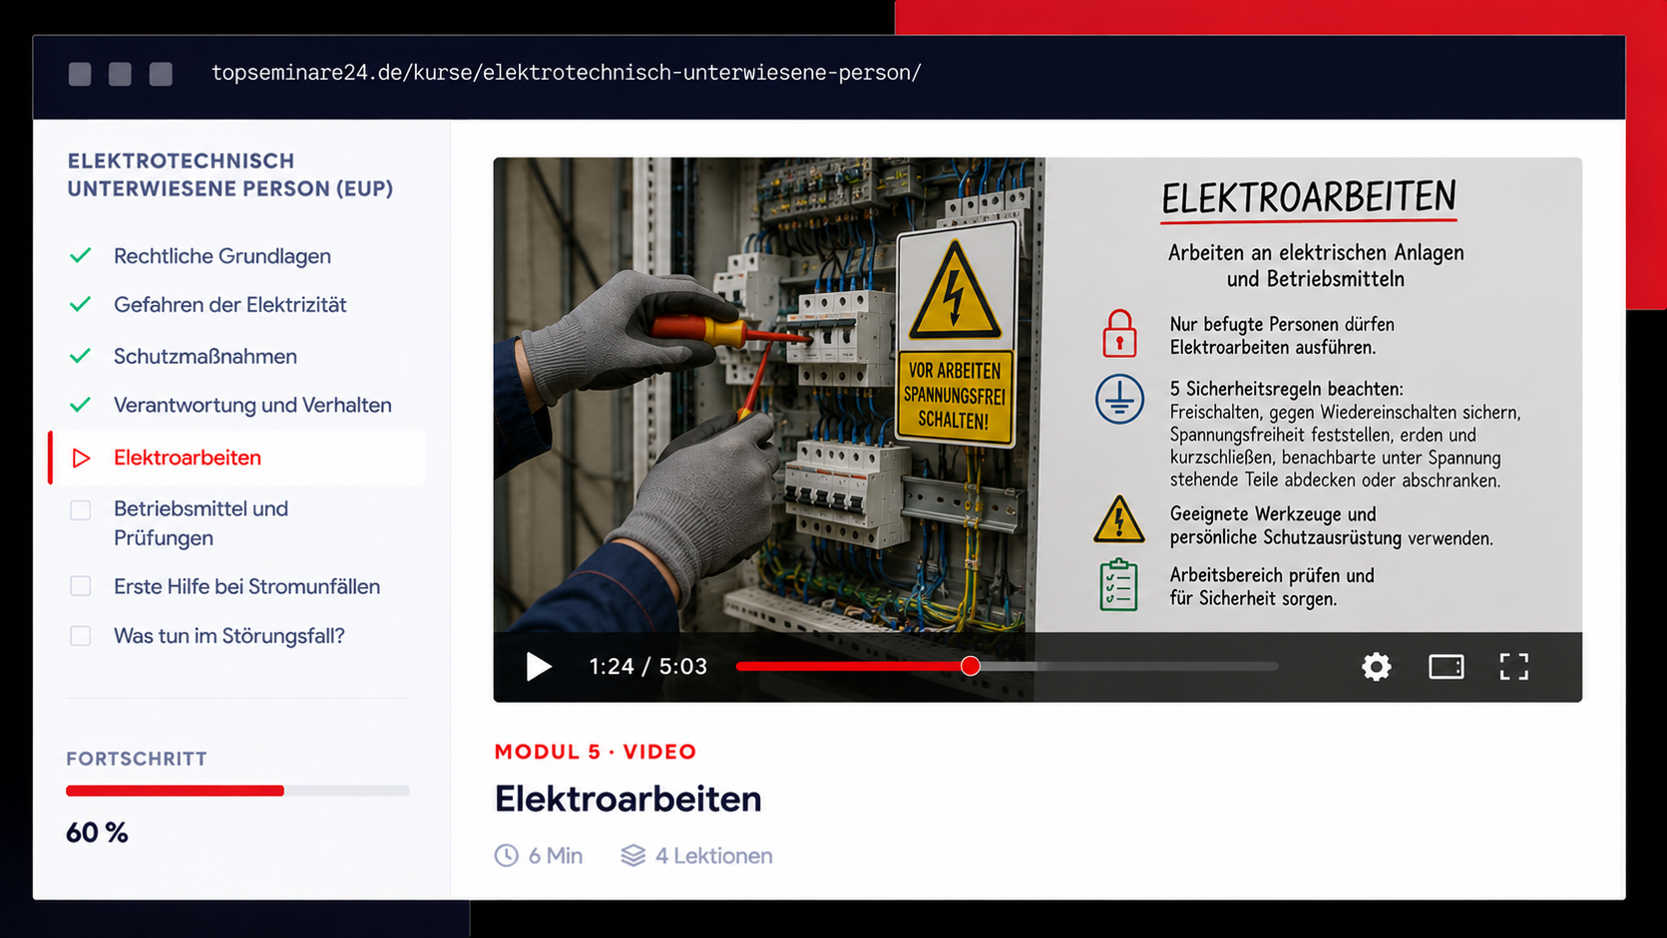
Task: Click the Elektroarbeiten heading below video
Action: [627, 798]
